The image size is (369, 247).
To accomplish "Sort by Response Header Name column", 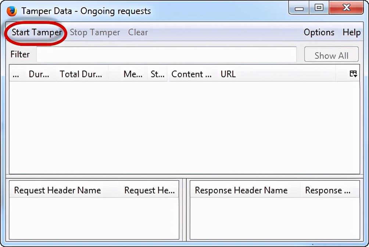I will pos(245,190).
